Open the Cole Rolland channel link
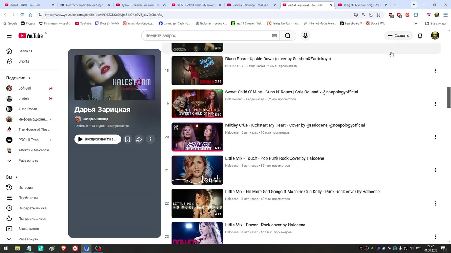Viewport: 451px width, 253px height. pos(234,99)
